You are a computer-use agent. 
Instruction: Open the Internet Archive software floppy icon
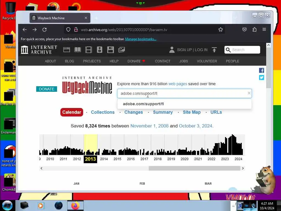[x=111, y=50]
